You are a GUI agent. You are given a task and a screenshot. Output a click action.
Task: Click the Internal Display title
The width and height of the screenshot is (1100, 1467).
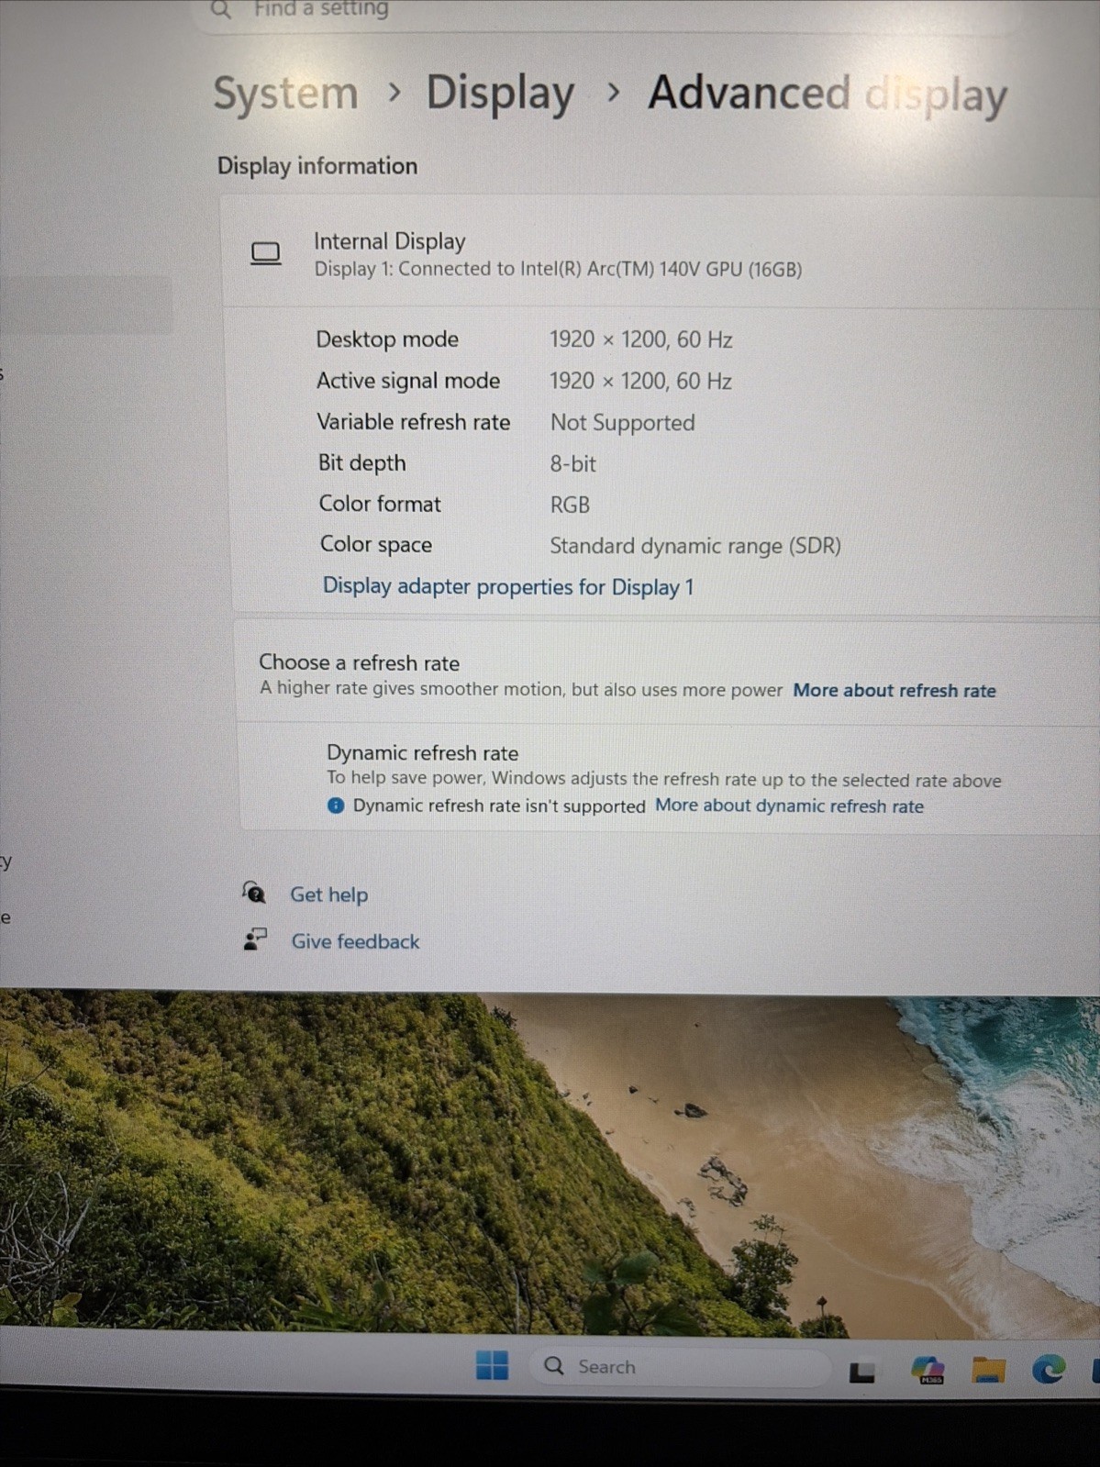(390, 241)
